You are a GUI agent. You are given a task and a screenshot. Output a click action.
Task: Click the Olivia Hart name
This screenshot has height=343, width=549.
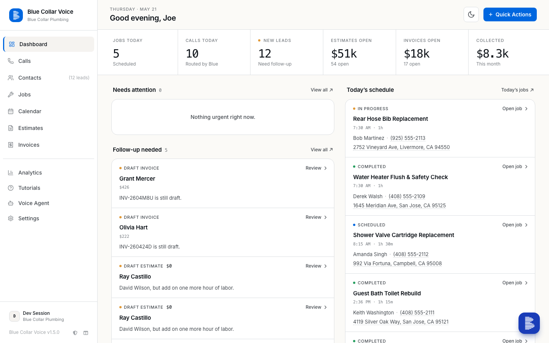click(133, 228)
